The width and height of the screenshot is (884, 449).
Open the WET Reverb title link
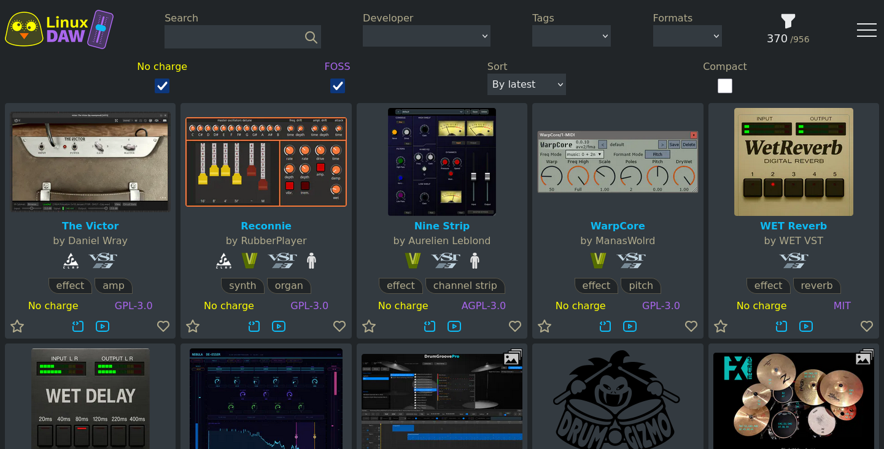tap(794, 226)
